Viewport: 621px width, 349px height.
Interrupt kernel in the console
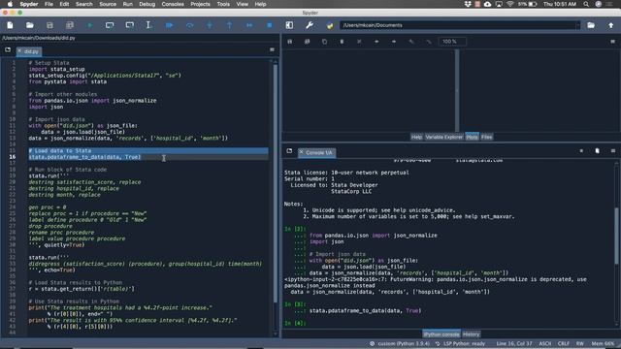(581, 151)
